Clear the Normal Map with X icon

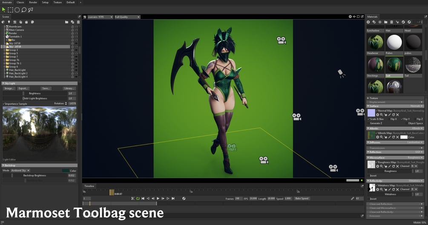pos(397,115)
